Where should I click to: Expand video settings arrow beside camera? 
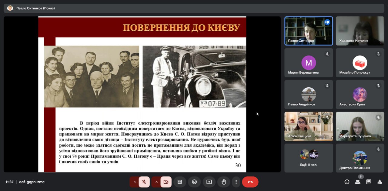pos(156,182)
